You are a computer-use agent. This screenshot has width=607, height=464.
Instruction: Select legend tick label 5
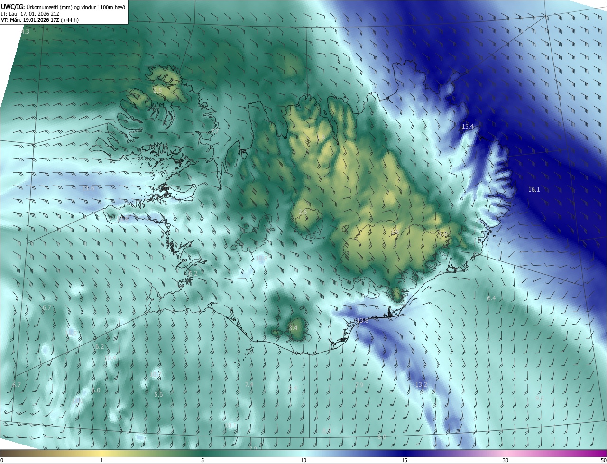[202, 460]
